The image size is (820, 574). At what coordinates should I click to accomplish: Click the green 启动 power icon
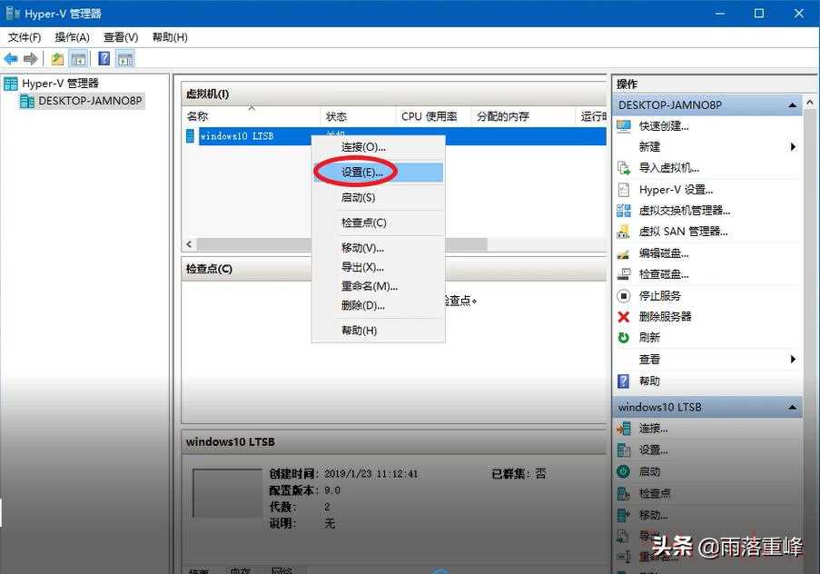(x=623, y=471)
